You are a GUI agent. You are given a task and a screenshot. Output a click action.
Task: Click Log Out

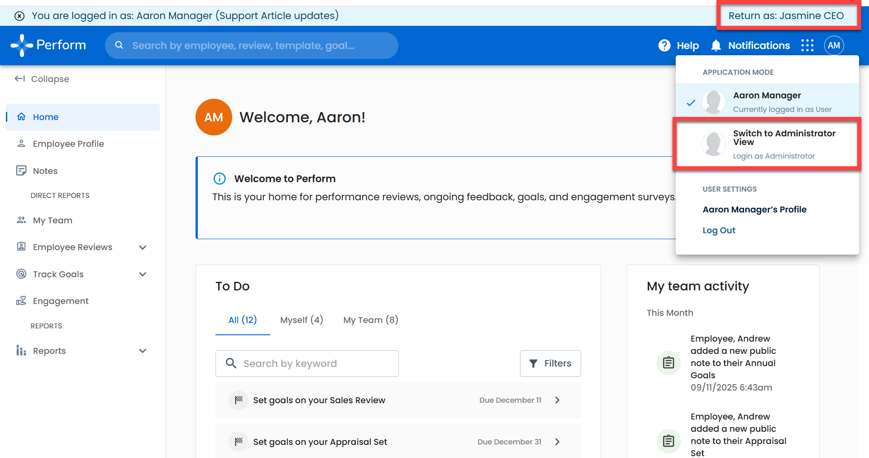[x=719, y=230]
